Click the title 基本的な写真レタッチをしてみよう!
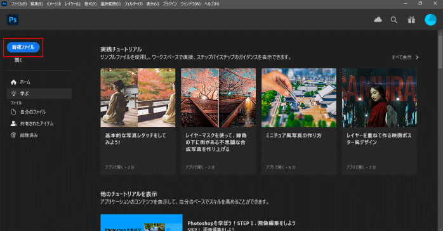 (x=136, y=139)
